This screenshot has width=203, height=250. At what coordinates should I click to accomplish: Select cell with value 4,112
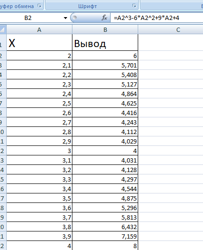tap(105, 132)
